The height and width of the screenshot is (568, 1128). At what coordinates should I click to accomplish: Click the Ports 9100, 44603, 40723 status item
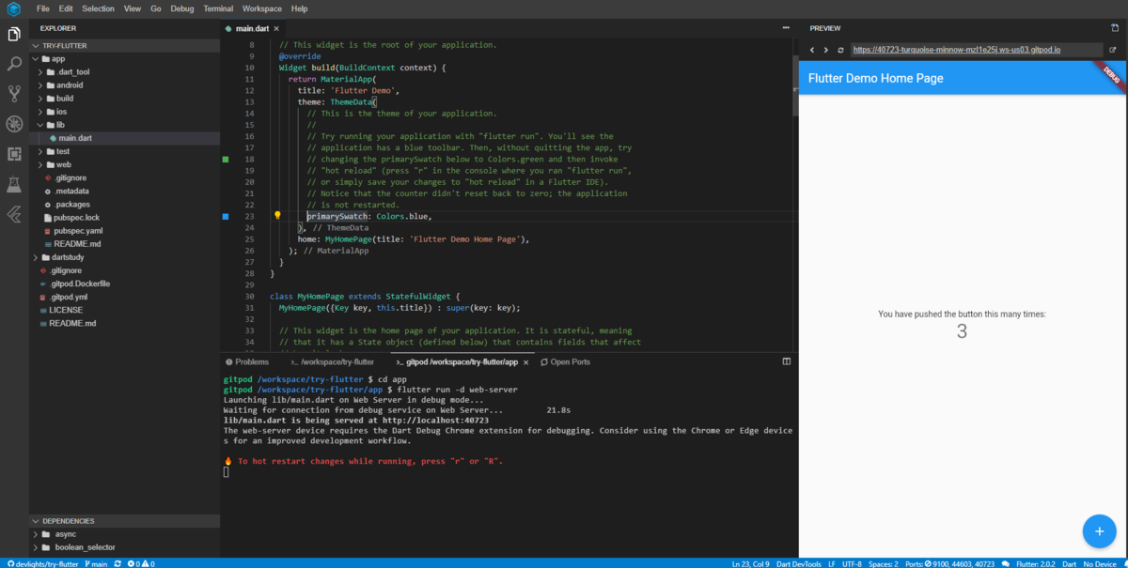948,563
